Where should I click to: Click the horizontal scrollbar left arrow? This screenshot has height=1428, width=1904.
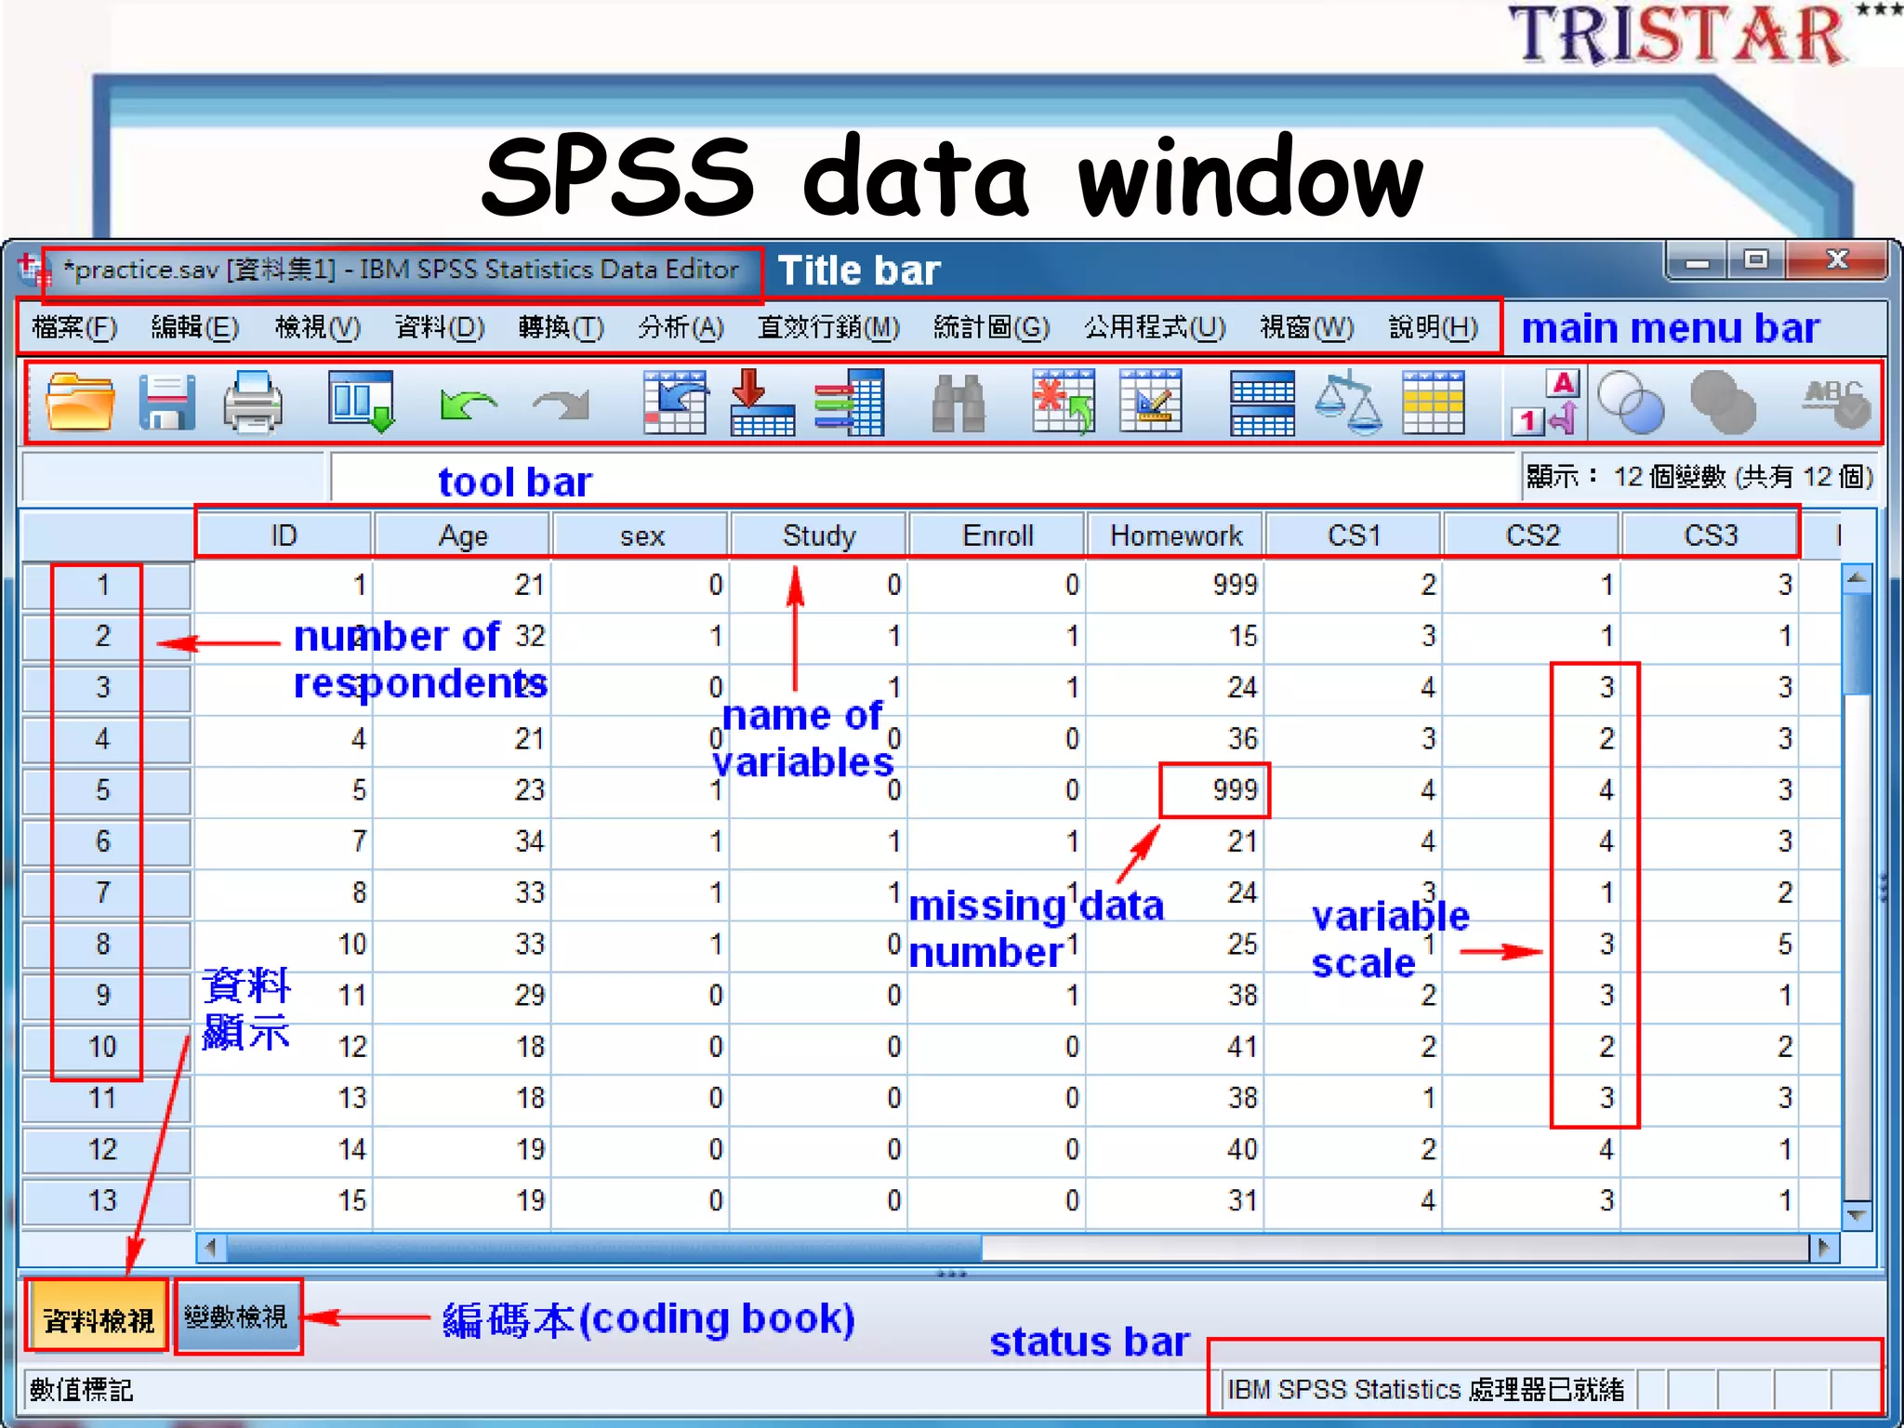coord(211,1248)
